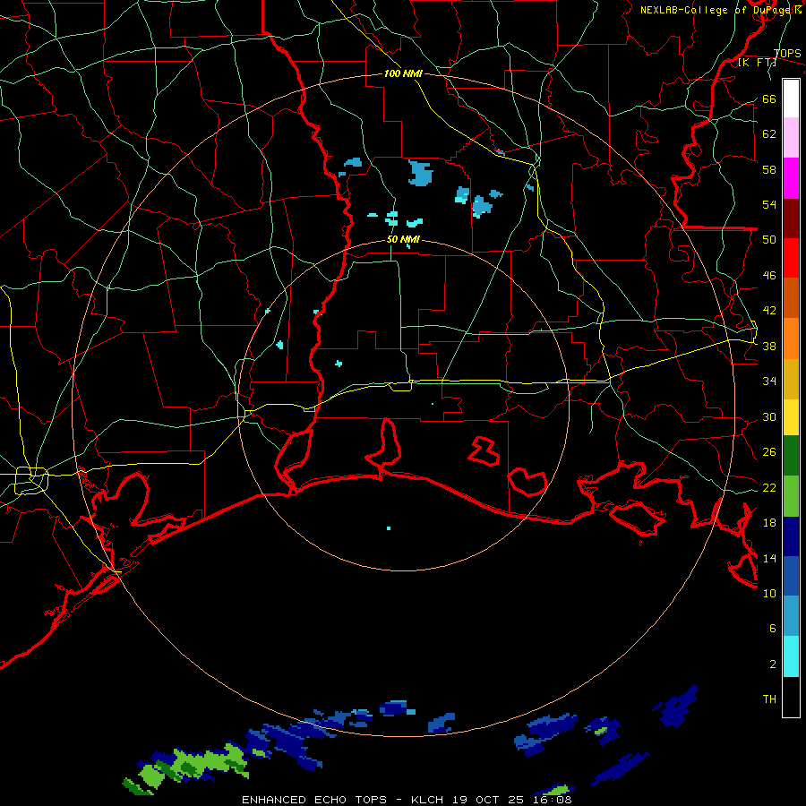Pick the bright yellow legend swatch
806x806 pixels.
click(791, 417)
